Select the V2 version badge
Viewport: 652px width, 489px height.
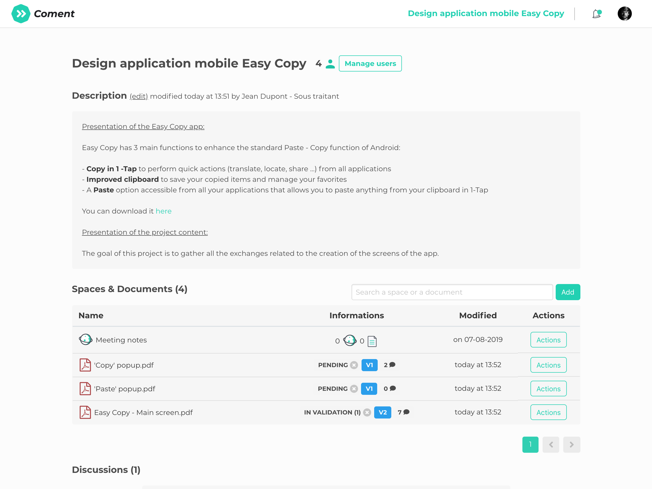pos(382,412)
